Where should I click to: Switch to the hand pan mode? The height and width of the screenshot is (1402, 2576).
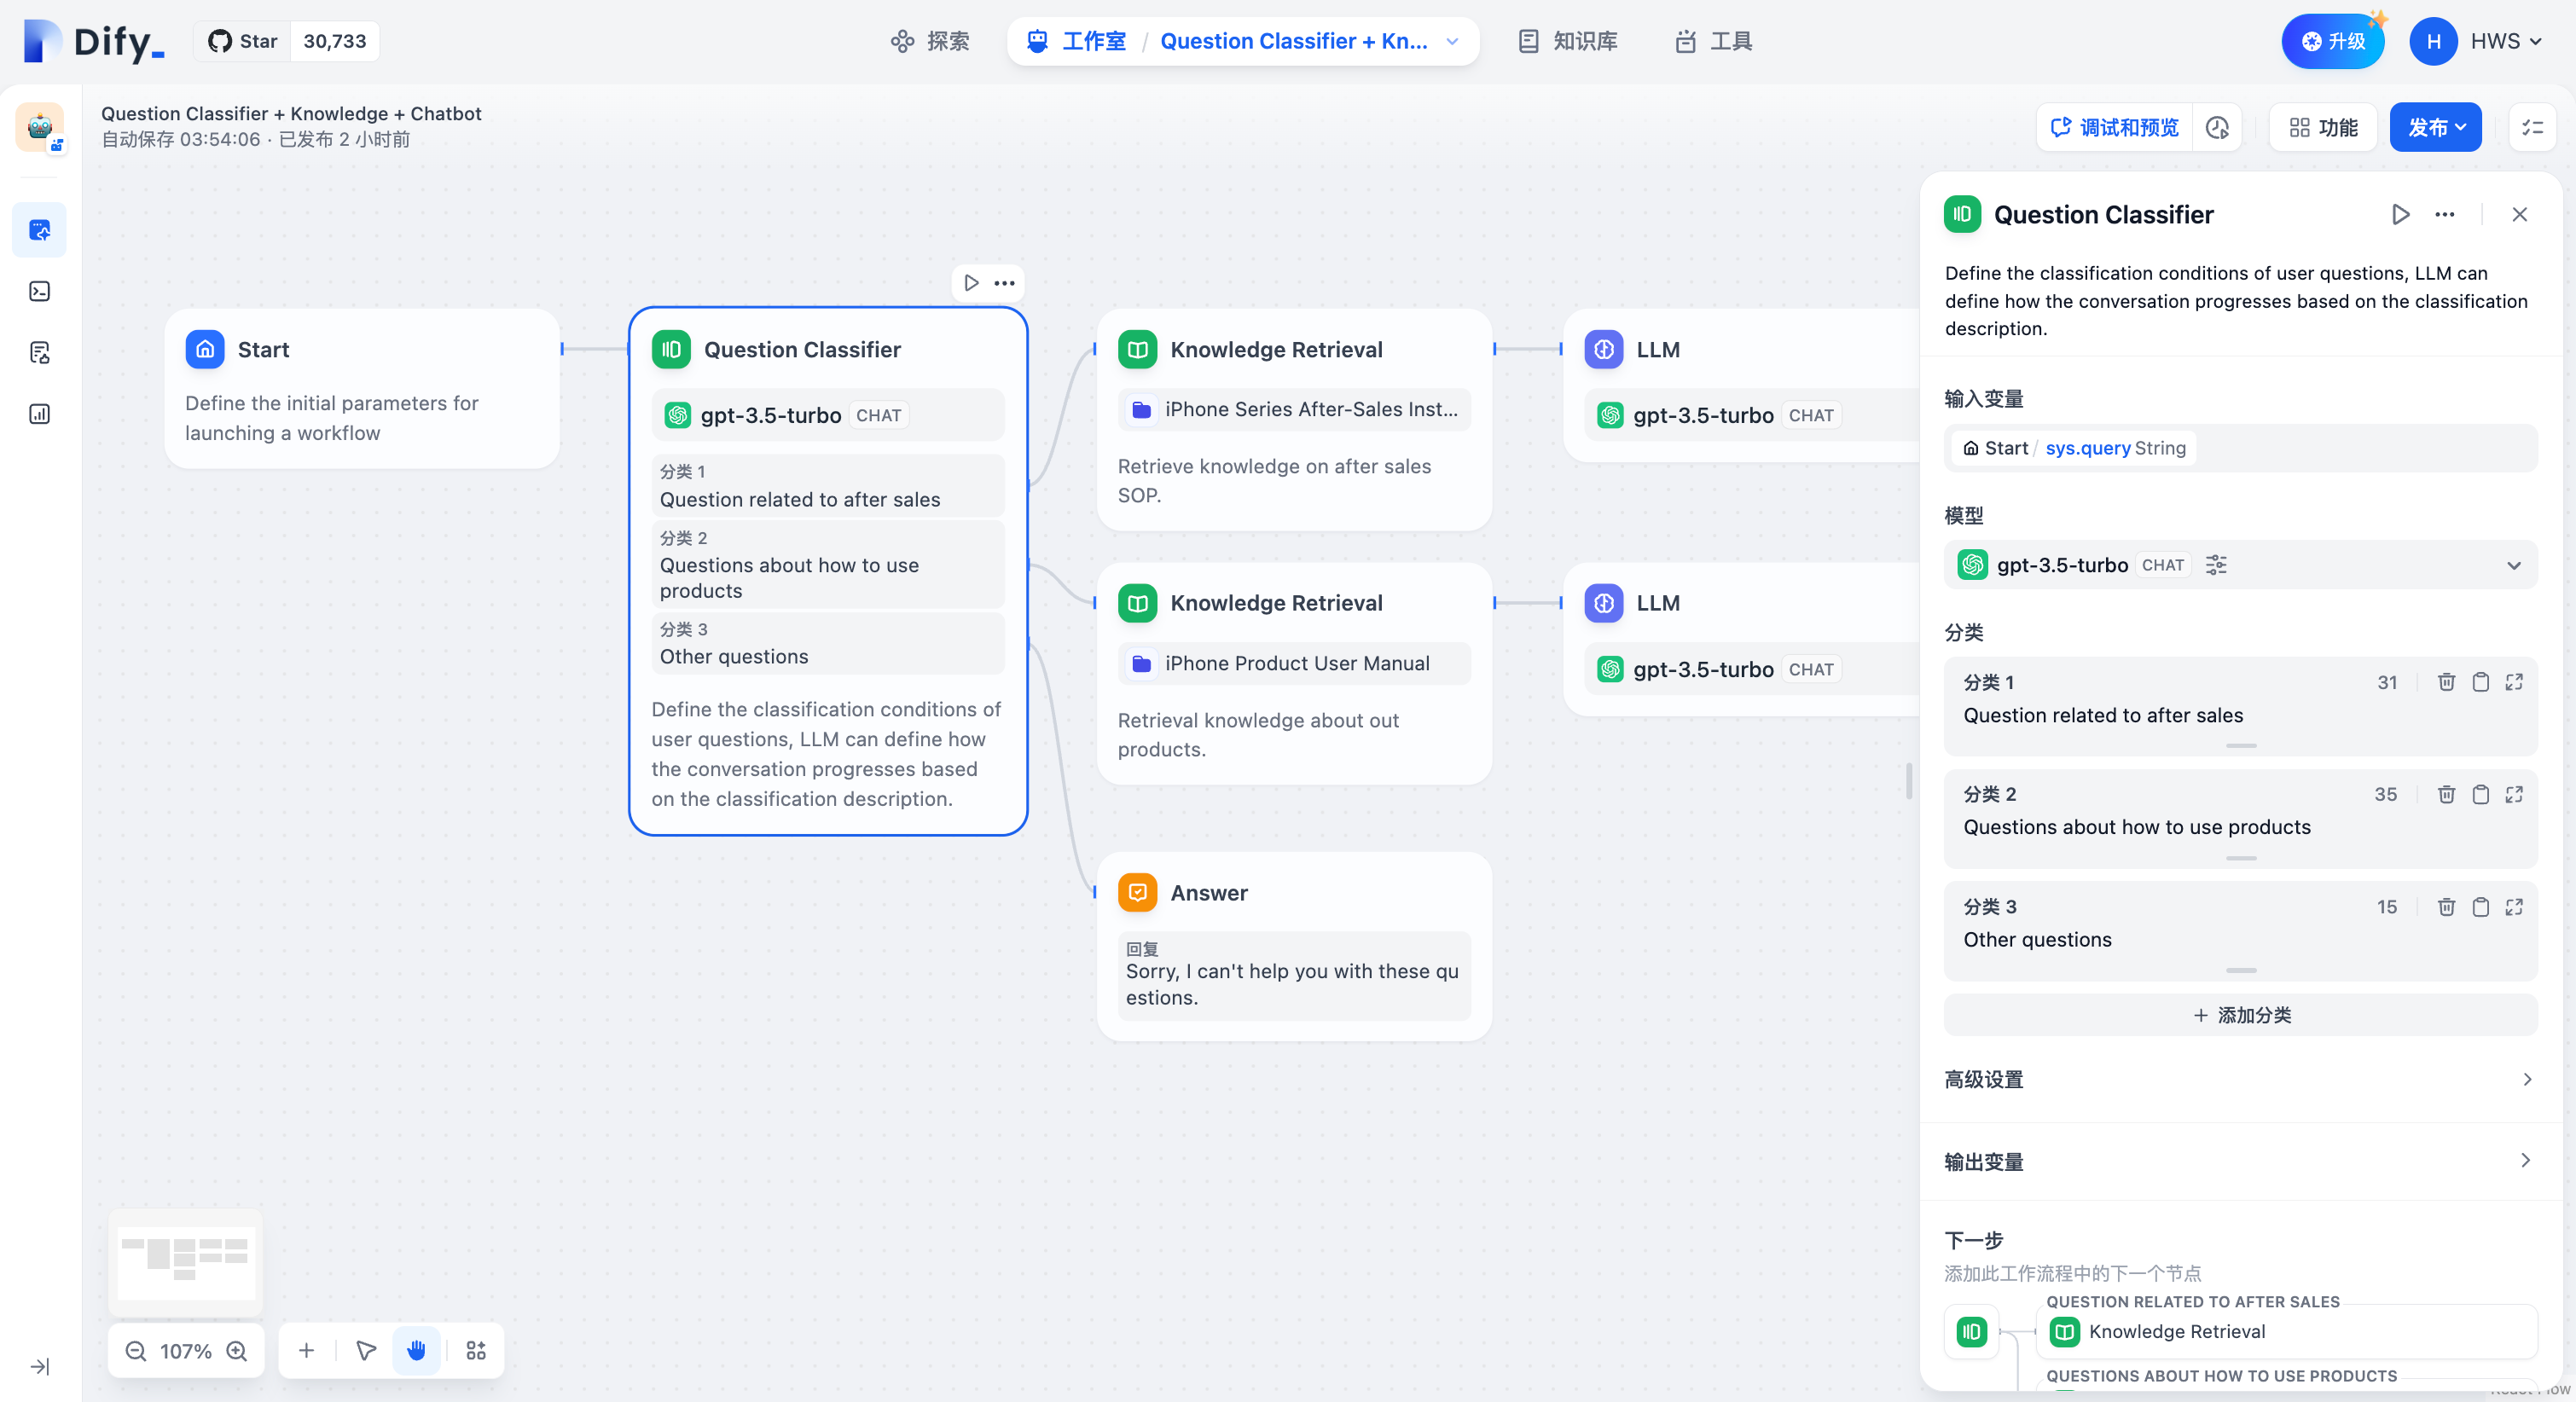pyautogui.click(x=416, y=1351)
